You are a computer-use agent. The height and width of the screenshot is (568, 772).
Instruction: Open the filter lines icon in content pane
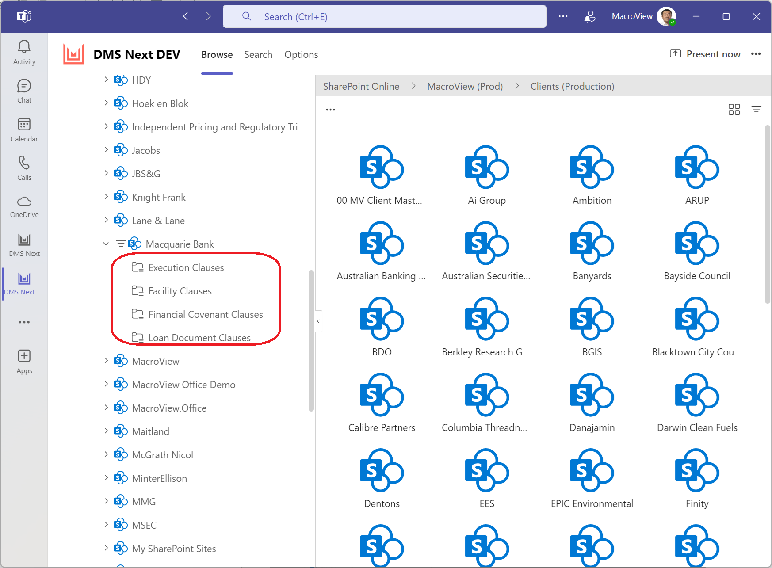pyautogui.click(x=757, y=109)
